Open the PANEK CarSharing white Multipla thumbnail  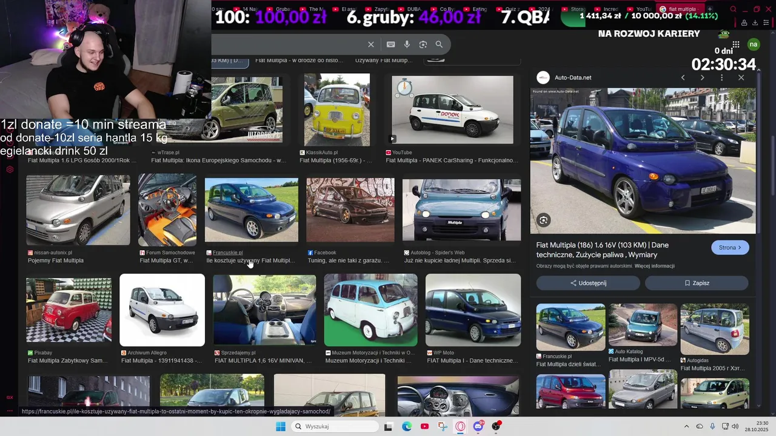tap(452, 110)
